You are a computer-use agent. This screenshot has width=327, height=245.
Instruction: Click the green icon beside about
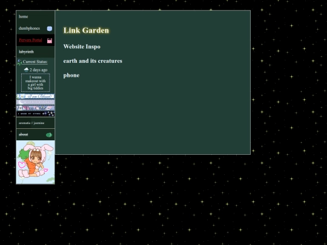pos(49,135)
